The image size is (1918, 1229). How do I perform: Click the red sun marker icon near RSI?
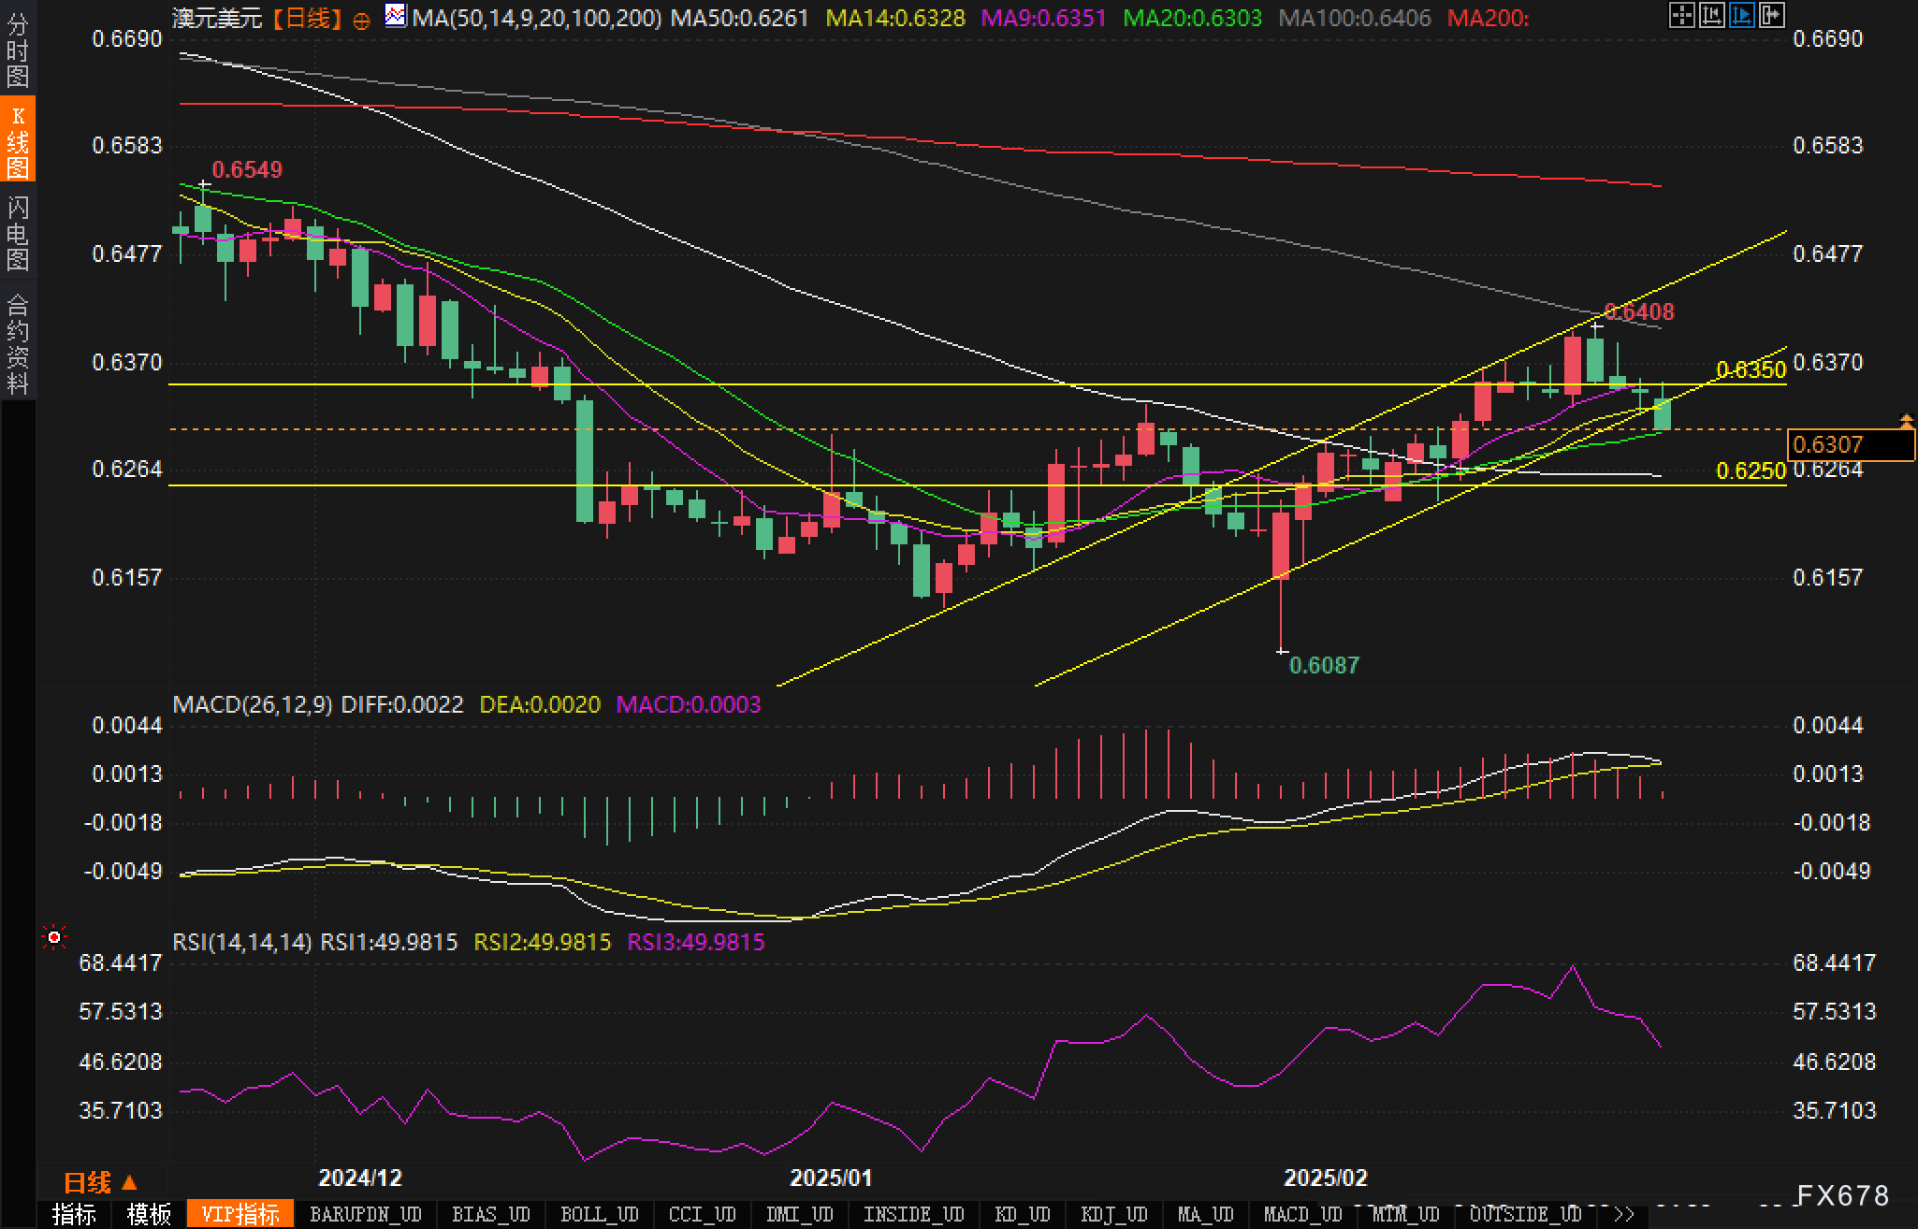(x=55, y=937)
